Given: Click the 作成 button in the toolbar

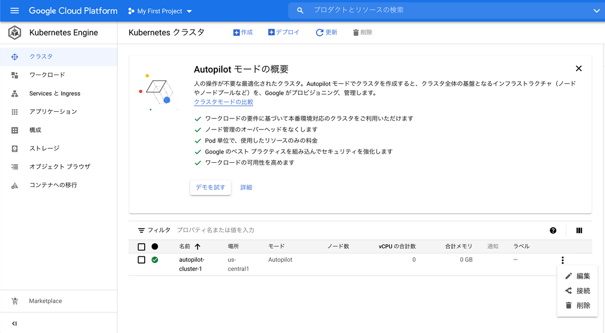Looking at the screenshot, I should coord(243,33).
